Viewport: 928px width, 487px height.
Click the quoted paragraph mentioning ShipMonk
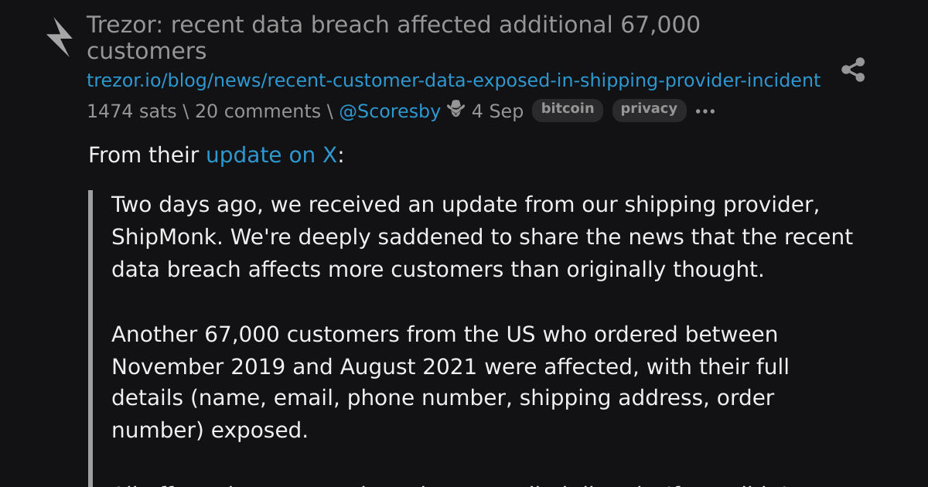tap(482, 237)
